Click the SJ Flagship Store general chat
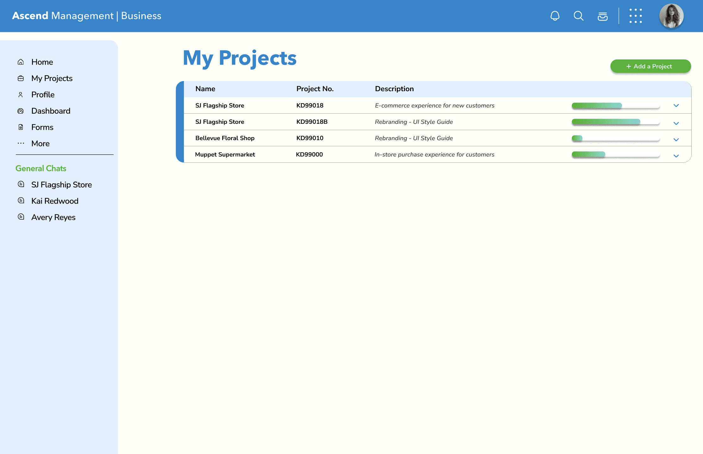Viewport: 703px width, 454px height. click(x=61, y=185)
